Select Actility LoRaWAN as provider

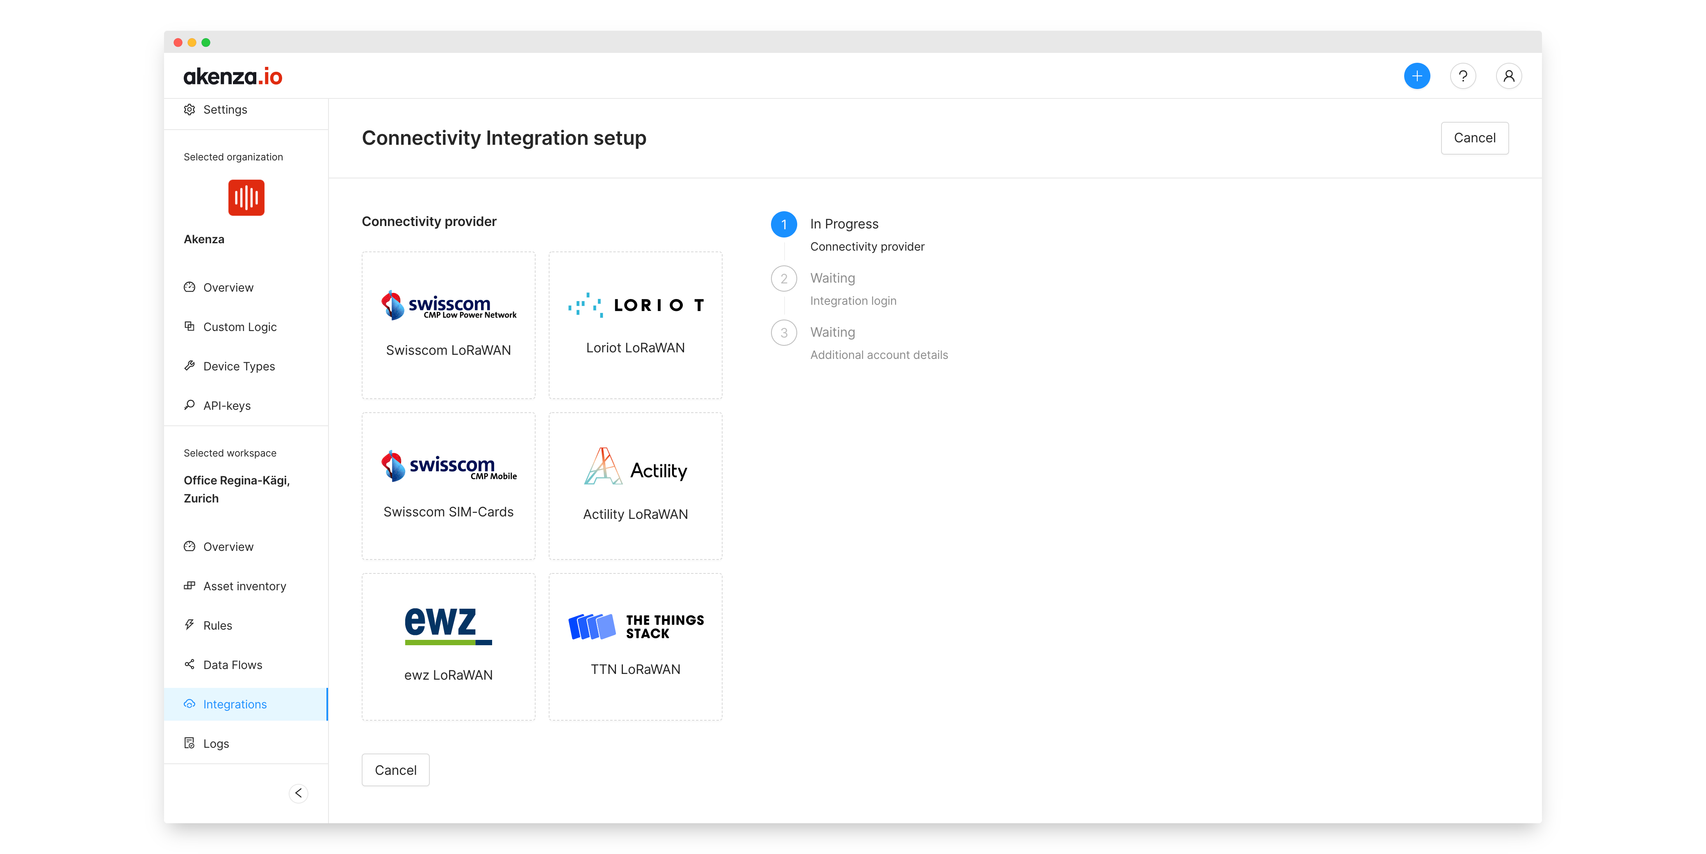click(x=635, y=486)
